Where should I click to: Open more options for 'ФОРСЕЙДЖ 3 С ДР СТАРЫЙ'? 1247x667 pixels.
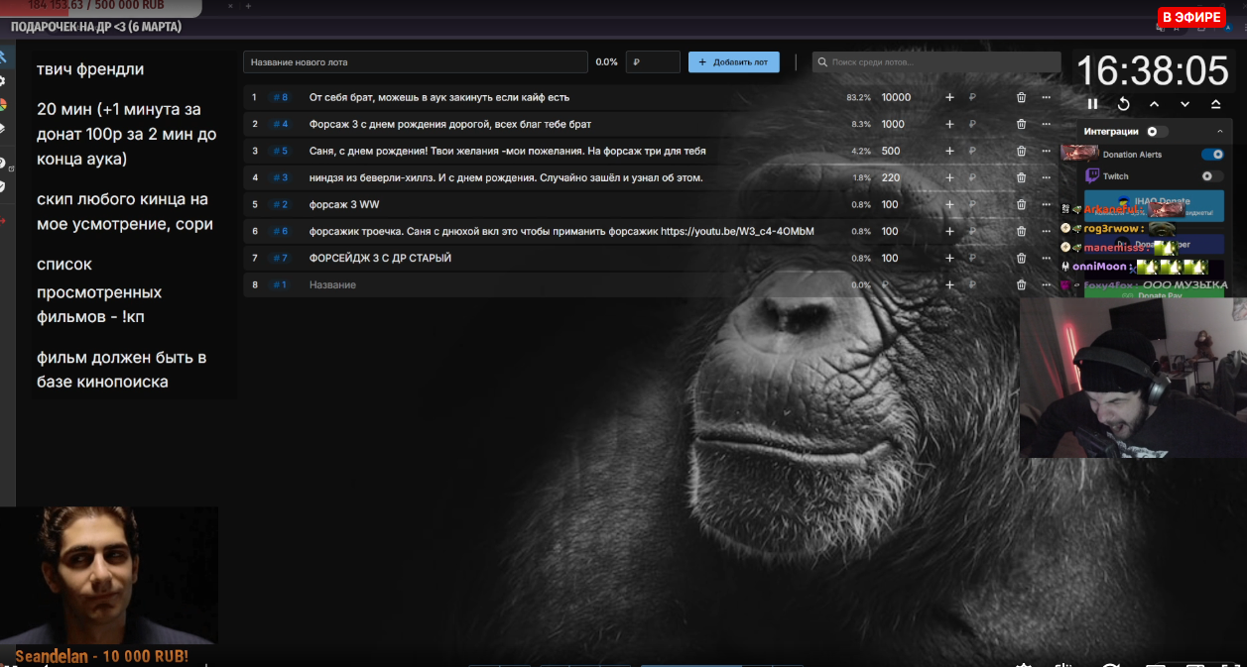(1046, 258)
